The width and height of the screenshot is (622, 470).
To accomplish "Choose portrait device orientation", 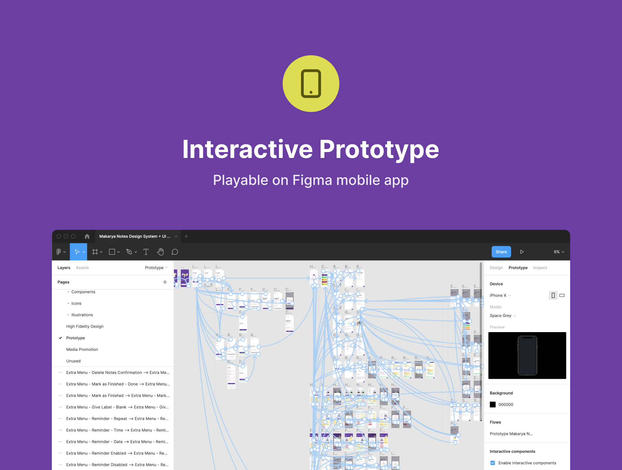I will (553, 295).
